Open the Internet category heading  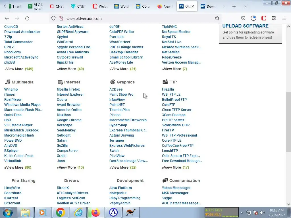72,82
